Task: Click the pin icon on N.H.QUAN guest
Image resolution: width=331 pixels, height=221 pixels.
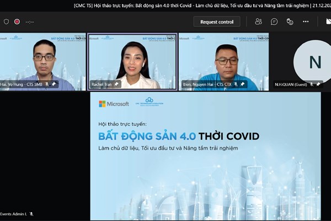Action: [x=318, y=85]
